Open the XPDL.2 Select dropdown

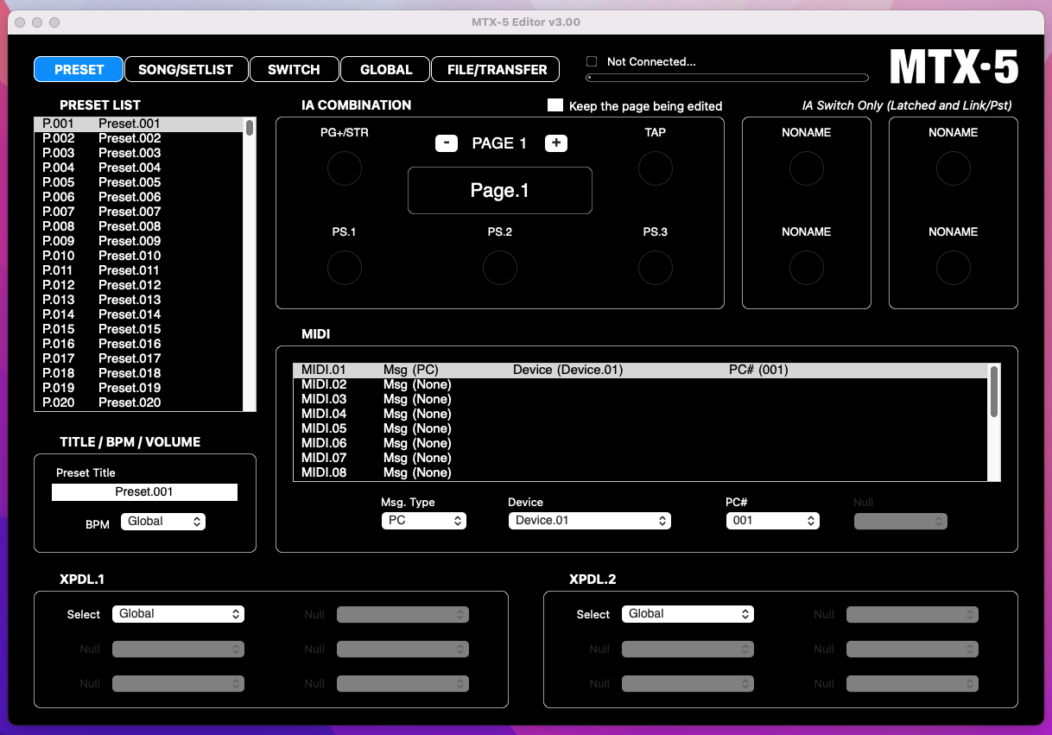pyautogui.click(x=688, y=614)
